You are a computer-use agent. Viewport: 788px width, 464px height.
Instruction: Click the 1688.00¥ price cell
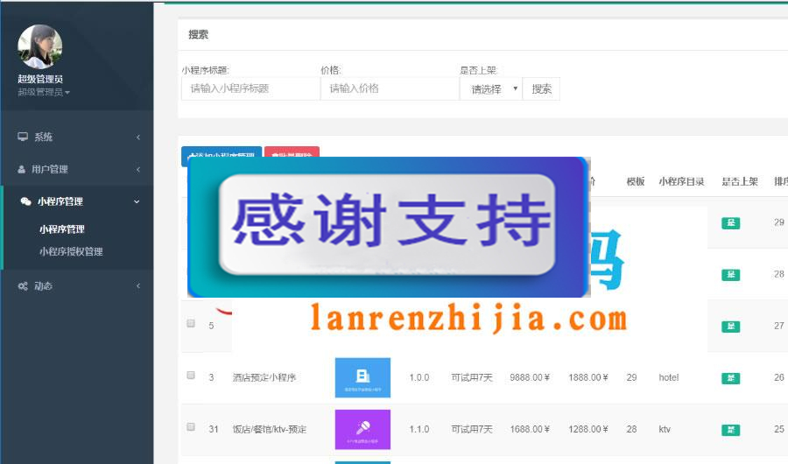(x=530, y=429)
